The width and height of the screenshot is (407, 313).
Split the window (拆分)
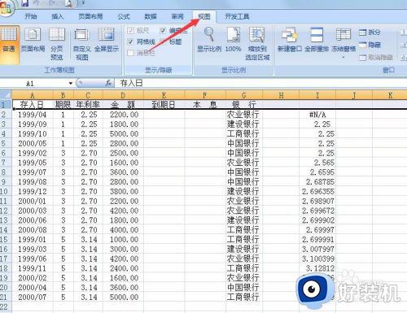coord(370,33)
